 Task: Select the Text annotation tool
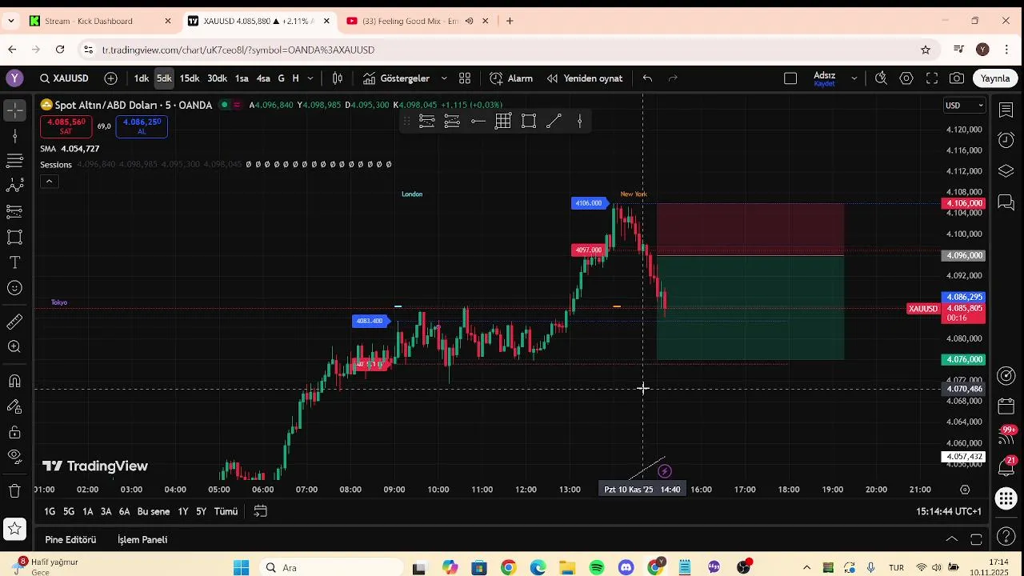[x=14, y=262]
